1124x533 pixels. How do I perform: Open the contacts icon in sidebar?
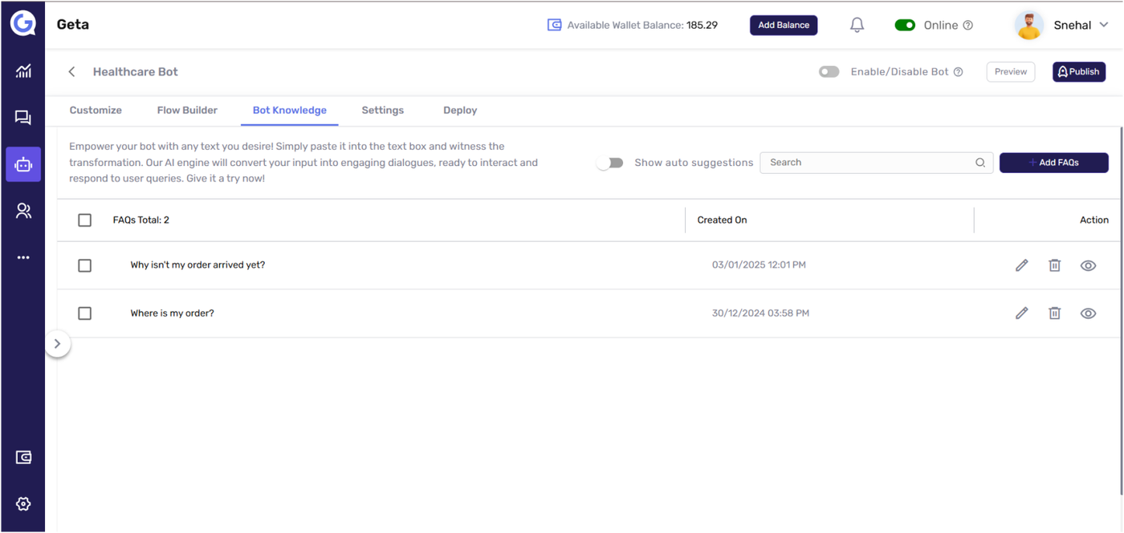(x=23, y=211)
